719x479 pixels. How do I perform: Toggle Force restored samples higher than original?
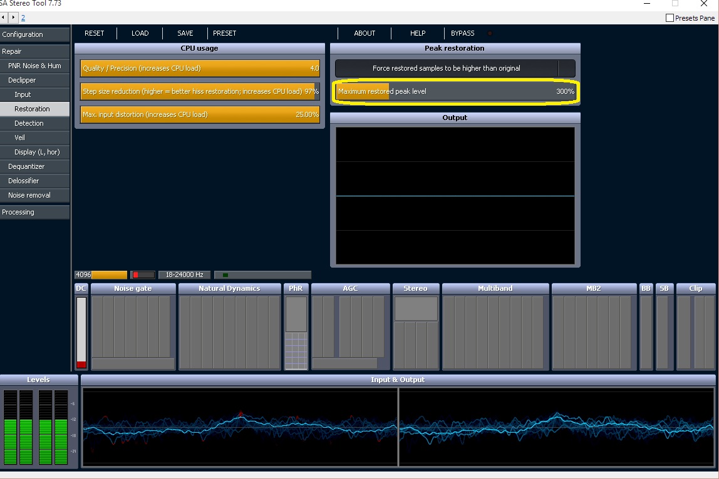pyautogui.click(x=455, y=68)
